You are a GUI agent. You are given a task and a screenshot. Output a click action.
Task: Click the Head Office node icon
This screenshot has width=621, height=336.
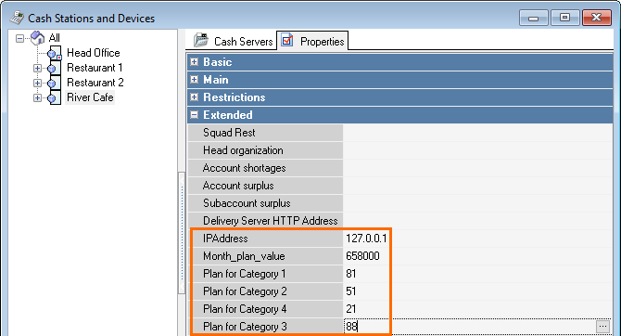click(x=54, y=53)
